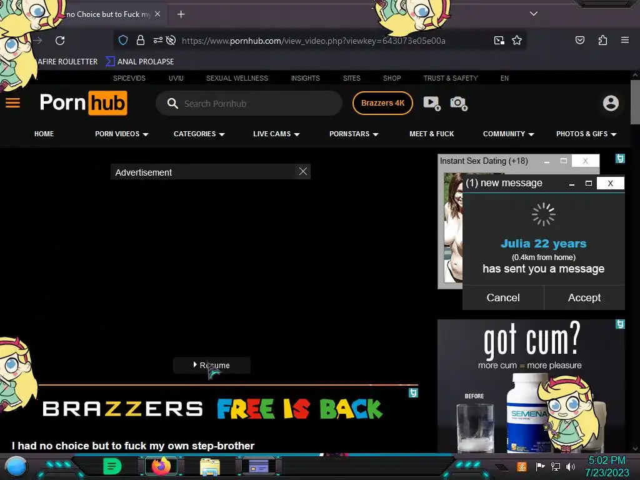Open the SPICEVIDS top link

pyautogui.click(x=129, y=78)
